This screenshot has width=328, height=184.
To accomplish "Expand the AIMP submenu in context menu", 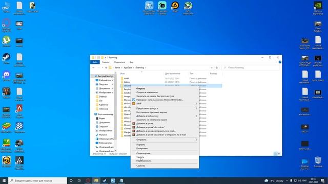I will pos(196,104).
